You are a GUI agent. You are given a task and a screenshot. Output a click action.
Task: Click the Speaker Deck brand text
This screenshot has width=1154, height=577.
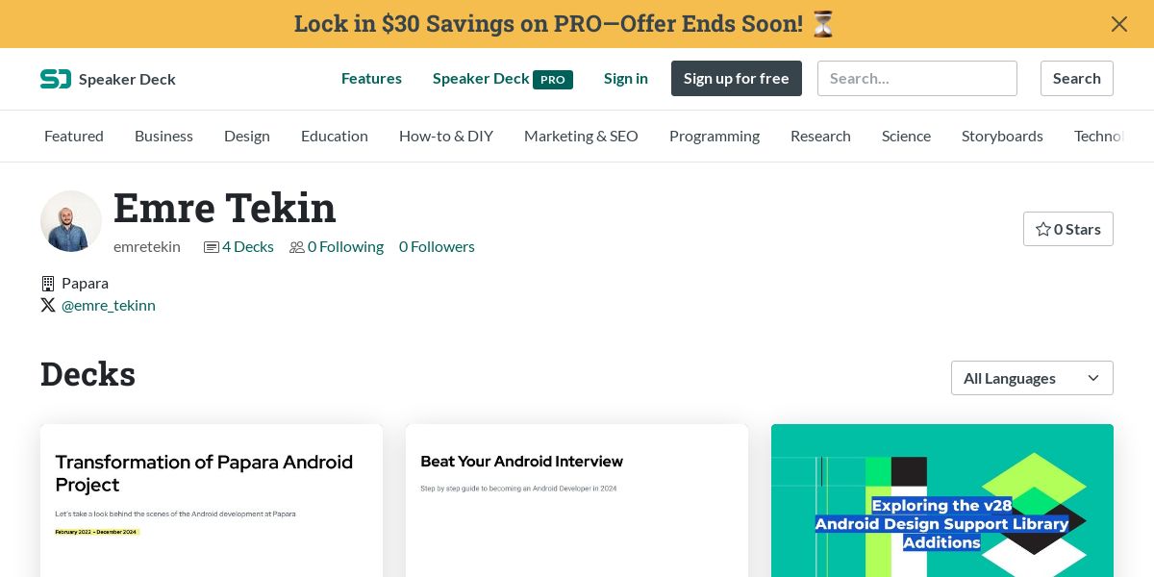pos(127,80)
